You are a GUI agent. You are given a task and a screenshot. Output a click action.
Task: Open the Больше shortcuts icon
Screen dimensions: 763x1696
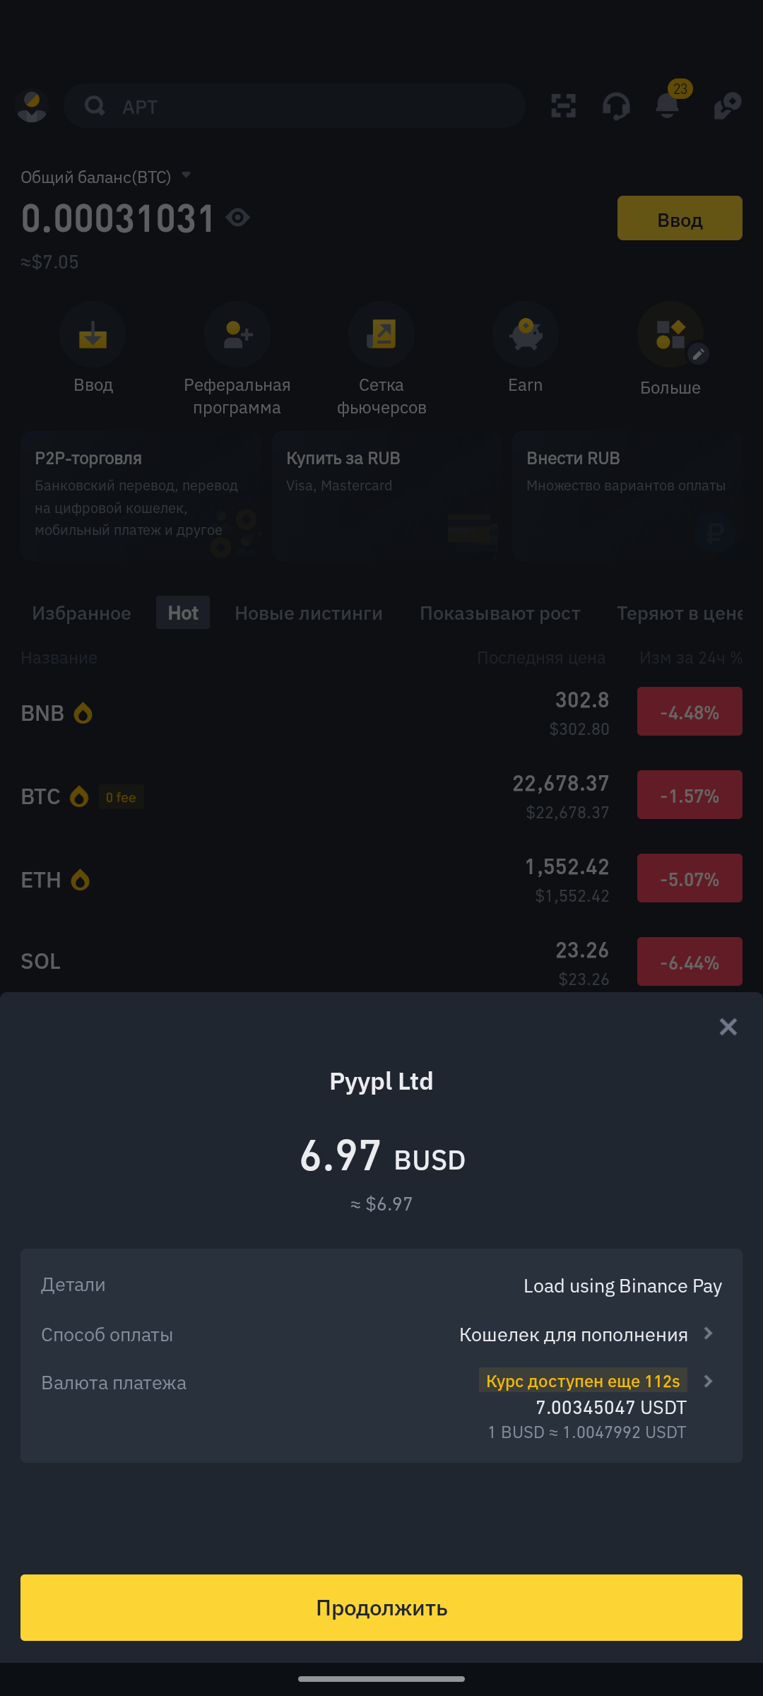(x=670, y=334)
